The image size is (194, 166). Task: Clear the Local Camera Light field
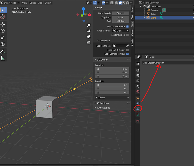[127, 31]
